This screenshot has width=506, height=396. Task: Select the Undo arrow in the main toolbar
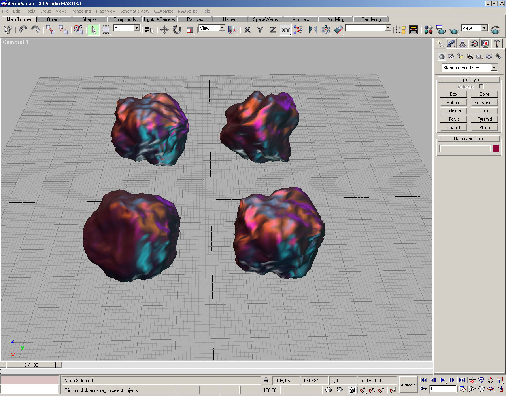pos(23,30)
